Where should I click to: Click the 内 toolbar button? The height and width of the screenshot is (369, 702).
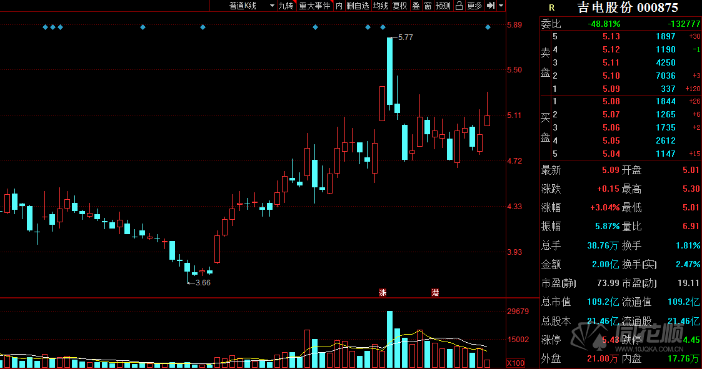pos(339,6)
